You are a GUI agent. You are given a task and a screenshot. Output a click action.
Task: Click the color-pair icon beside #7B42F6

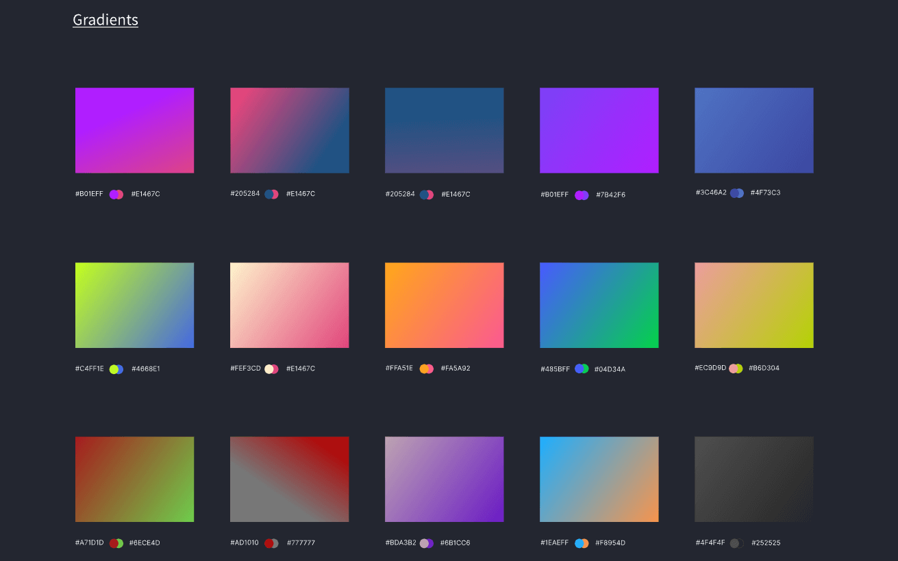click(582, 195)
